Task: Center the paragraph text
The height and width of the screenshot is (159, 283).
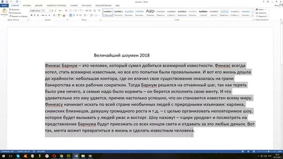Action: tap(74, 15)
